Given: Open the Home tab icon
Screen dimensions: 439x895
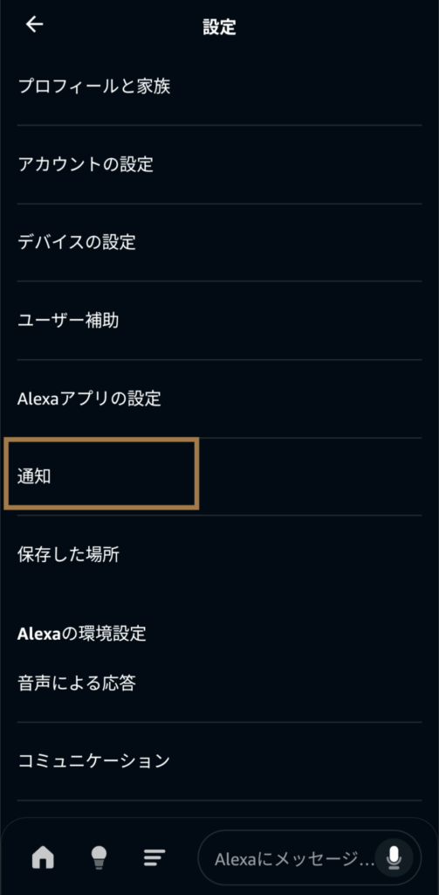Looking at the screenshot, I should (44, 857).
